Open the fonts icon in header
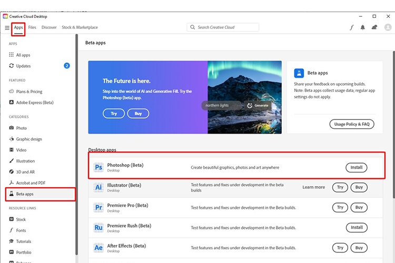This screenshot has width=395, height=263. (352, 27)
